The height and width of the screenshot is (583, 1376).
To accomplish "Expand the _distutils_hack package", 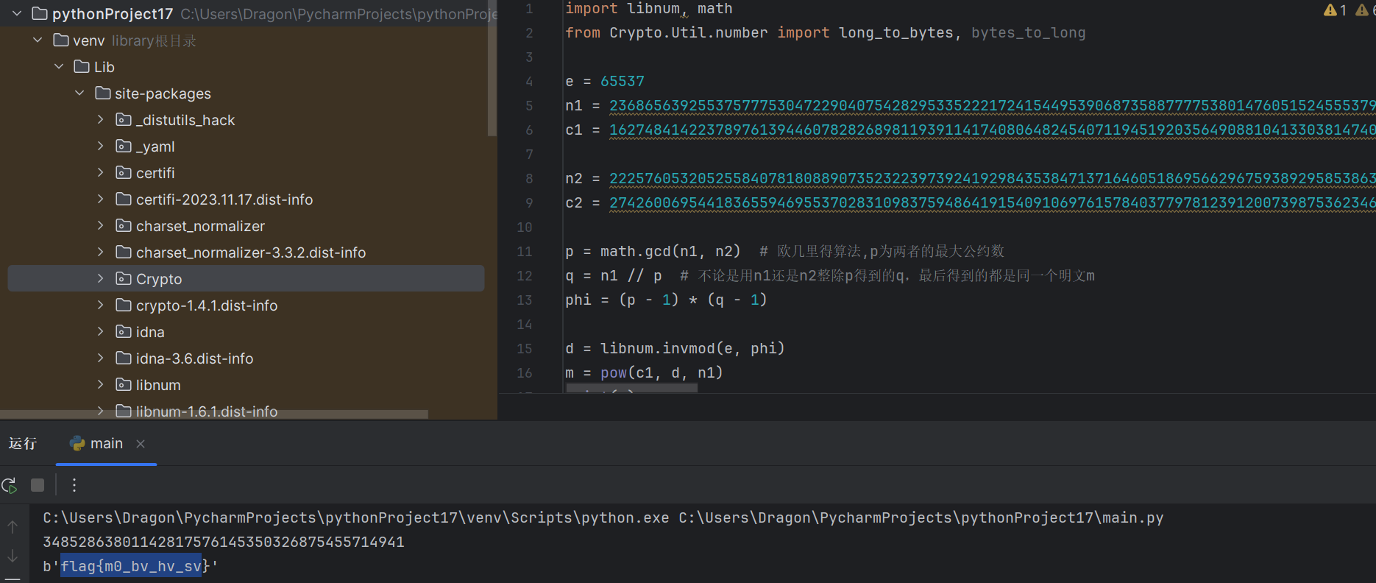I will tap(101, 120).
